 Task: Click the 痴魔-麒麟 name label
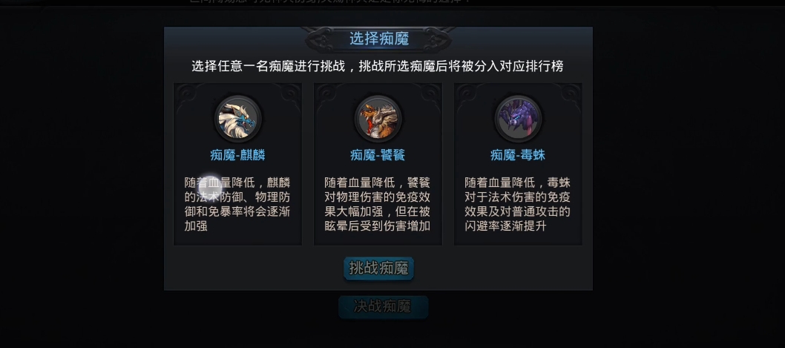[x=238, y=155]
